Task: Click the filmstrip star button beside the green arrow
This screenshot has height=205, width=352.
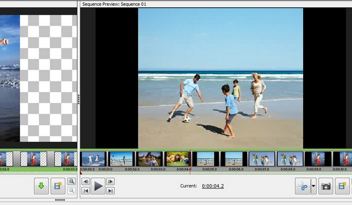Action: (x=58, y=186)
